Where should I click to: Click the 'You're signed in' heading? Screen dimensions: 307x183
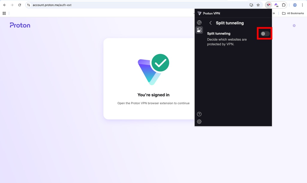pos(153,95)
